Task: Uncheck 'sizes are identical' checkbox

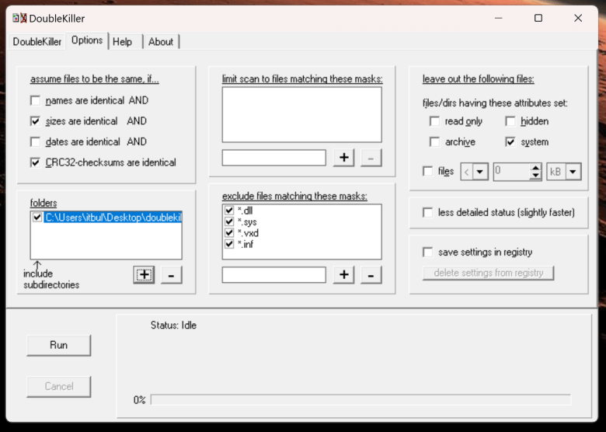Action: [x=35, y=121]
